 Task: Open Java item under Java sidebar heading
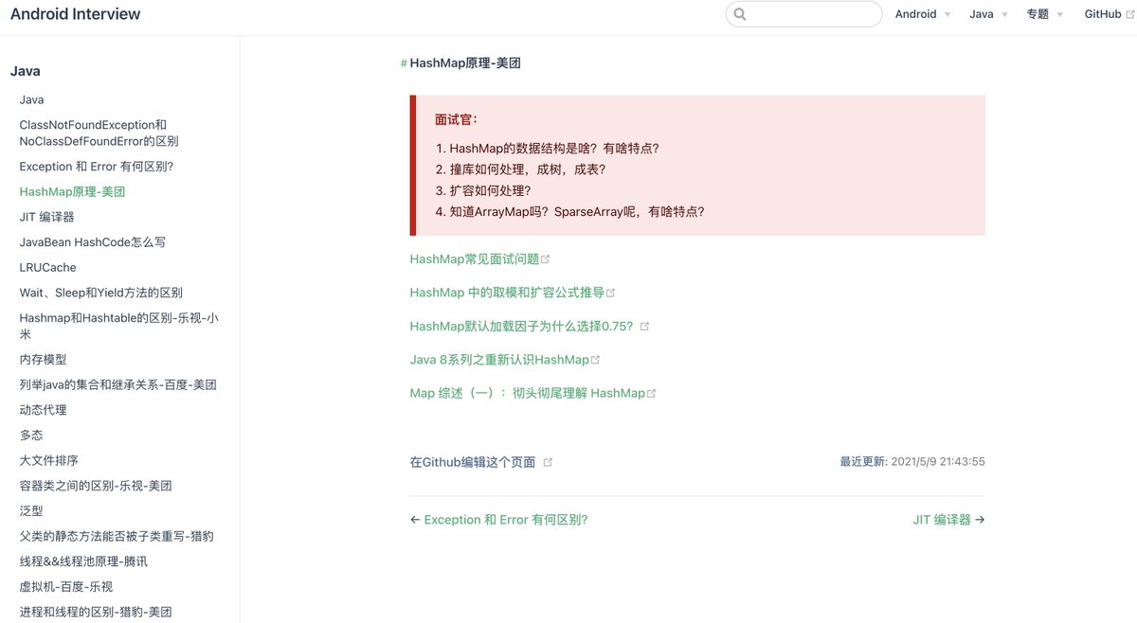coord(32,99)
